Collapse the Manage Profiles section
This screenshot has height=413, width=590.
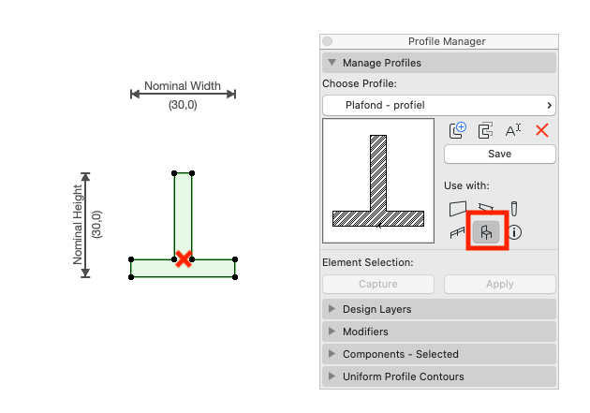tap(438, 63)
